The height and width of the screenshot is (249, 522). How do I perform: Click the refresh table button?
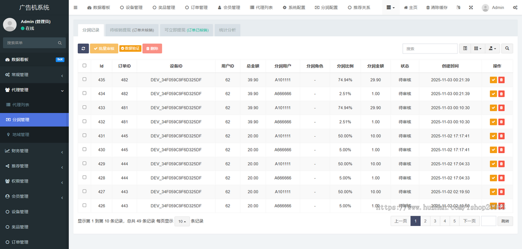83,49
